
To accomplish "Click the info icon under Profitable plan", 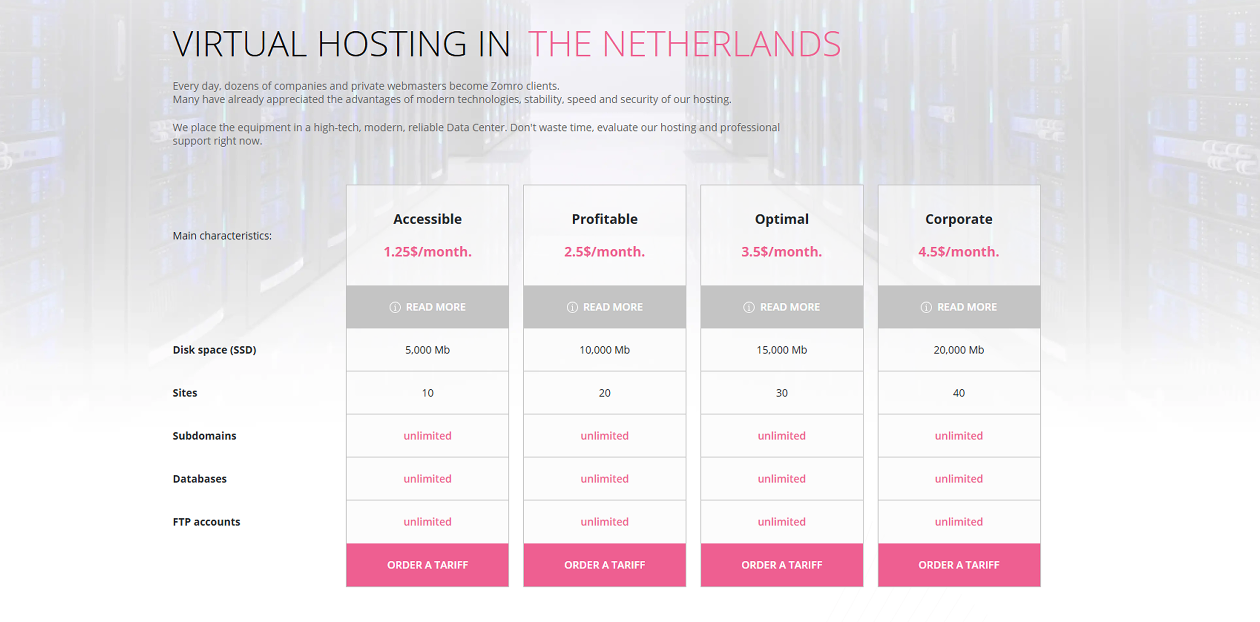I will (572, 307).
